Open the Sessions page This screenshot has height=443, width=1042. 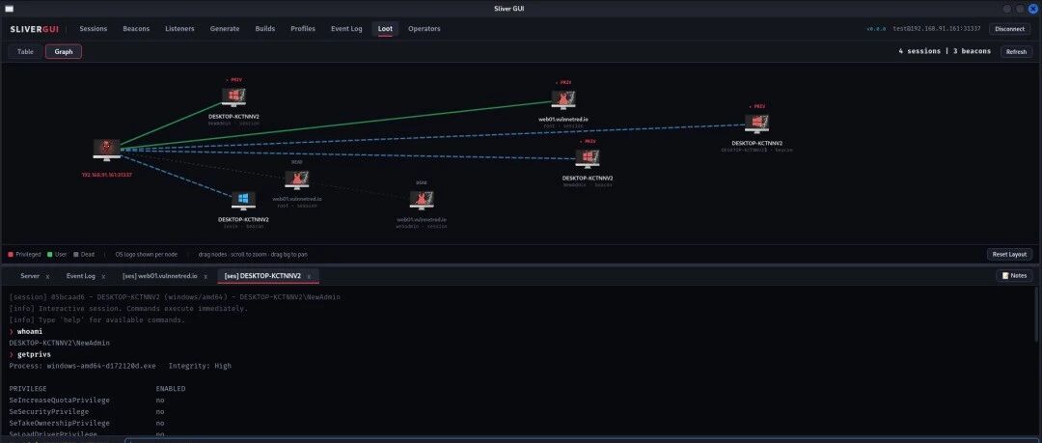pyautogui.click(x=93, y=29)
